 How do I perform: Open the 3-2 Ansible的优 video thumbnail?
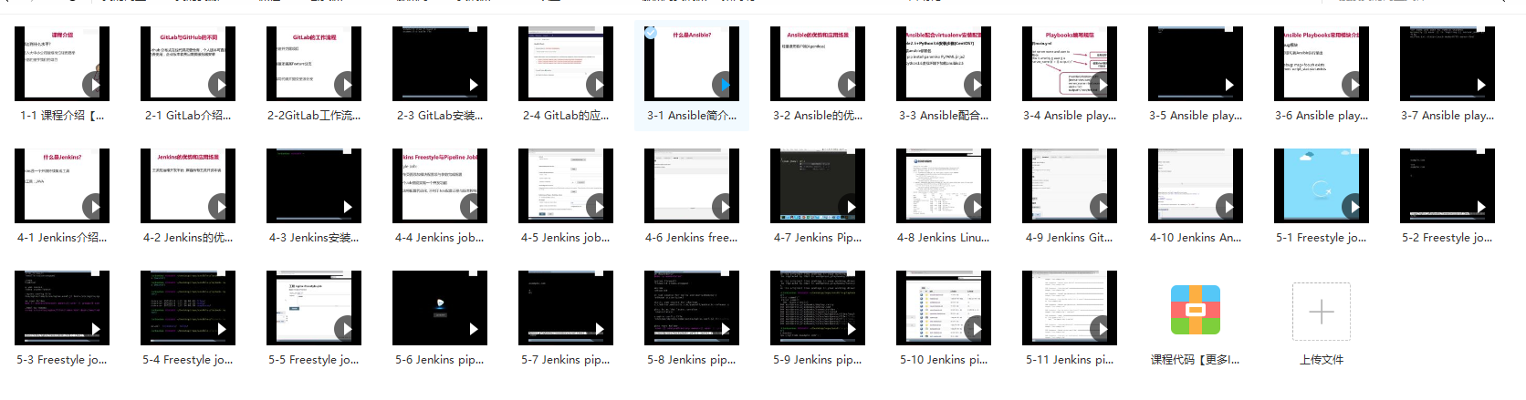tap(818, 63)
